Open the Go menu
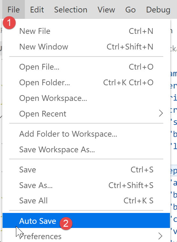 tap(130, 10)
